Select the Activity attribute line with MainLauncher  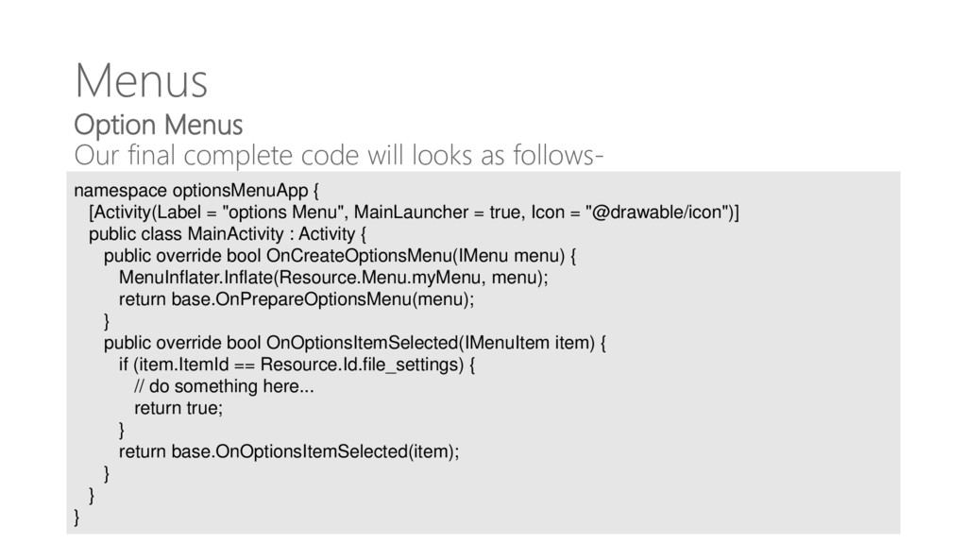tap(414, 212)
